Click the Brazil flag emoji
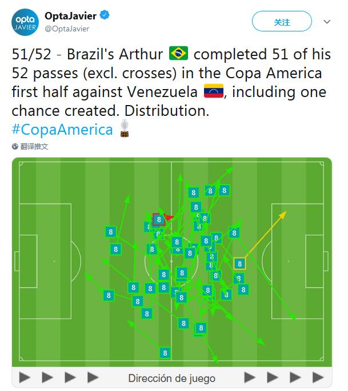The image size is (348, 391). [x=178, y=53]
